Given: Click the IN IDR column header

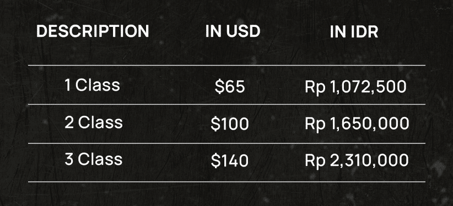Looking at the screenshot, I should pos(354,31).
